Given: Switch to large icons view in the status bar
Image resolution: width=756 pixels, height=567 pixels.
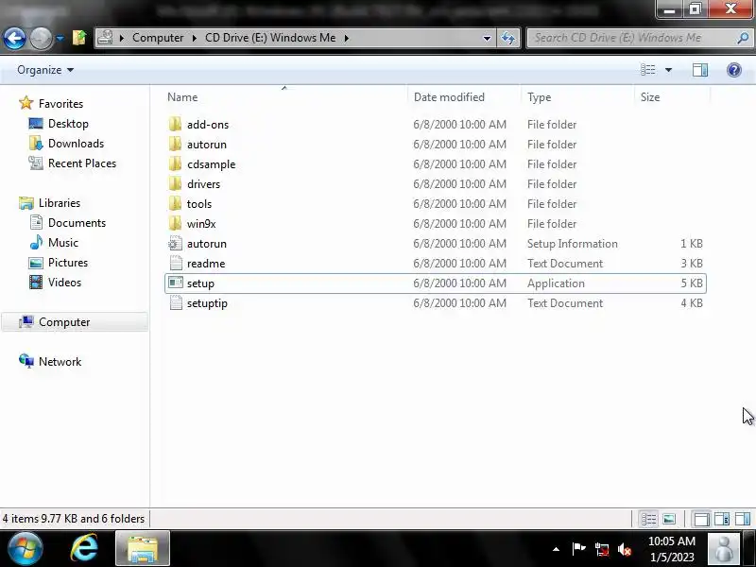Looking at the screenshot, I should 669,519.
